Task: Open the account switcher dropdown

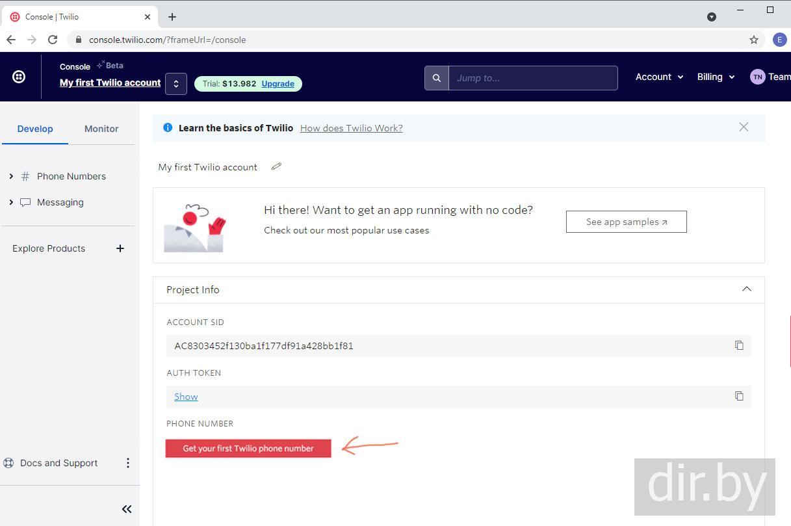Action: [x=176, y=83]
